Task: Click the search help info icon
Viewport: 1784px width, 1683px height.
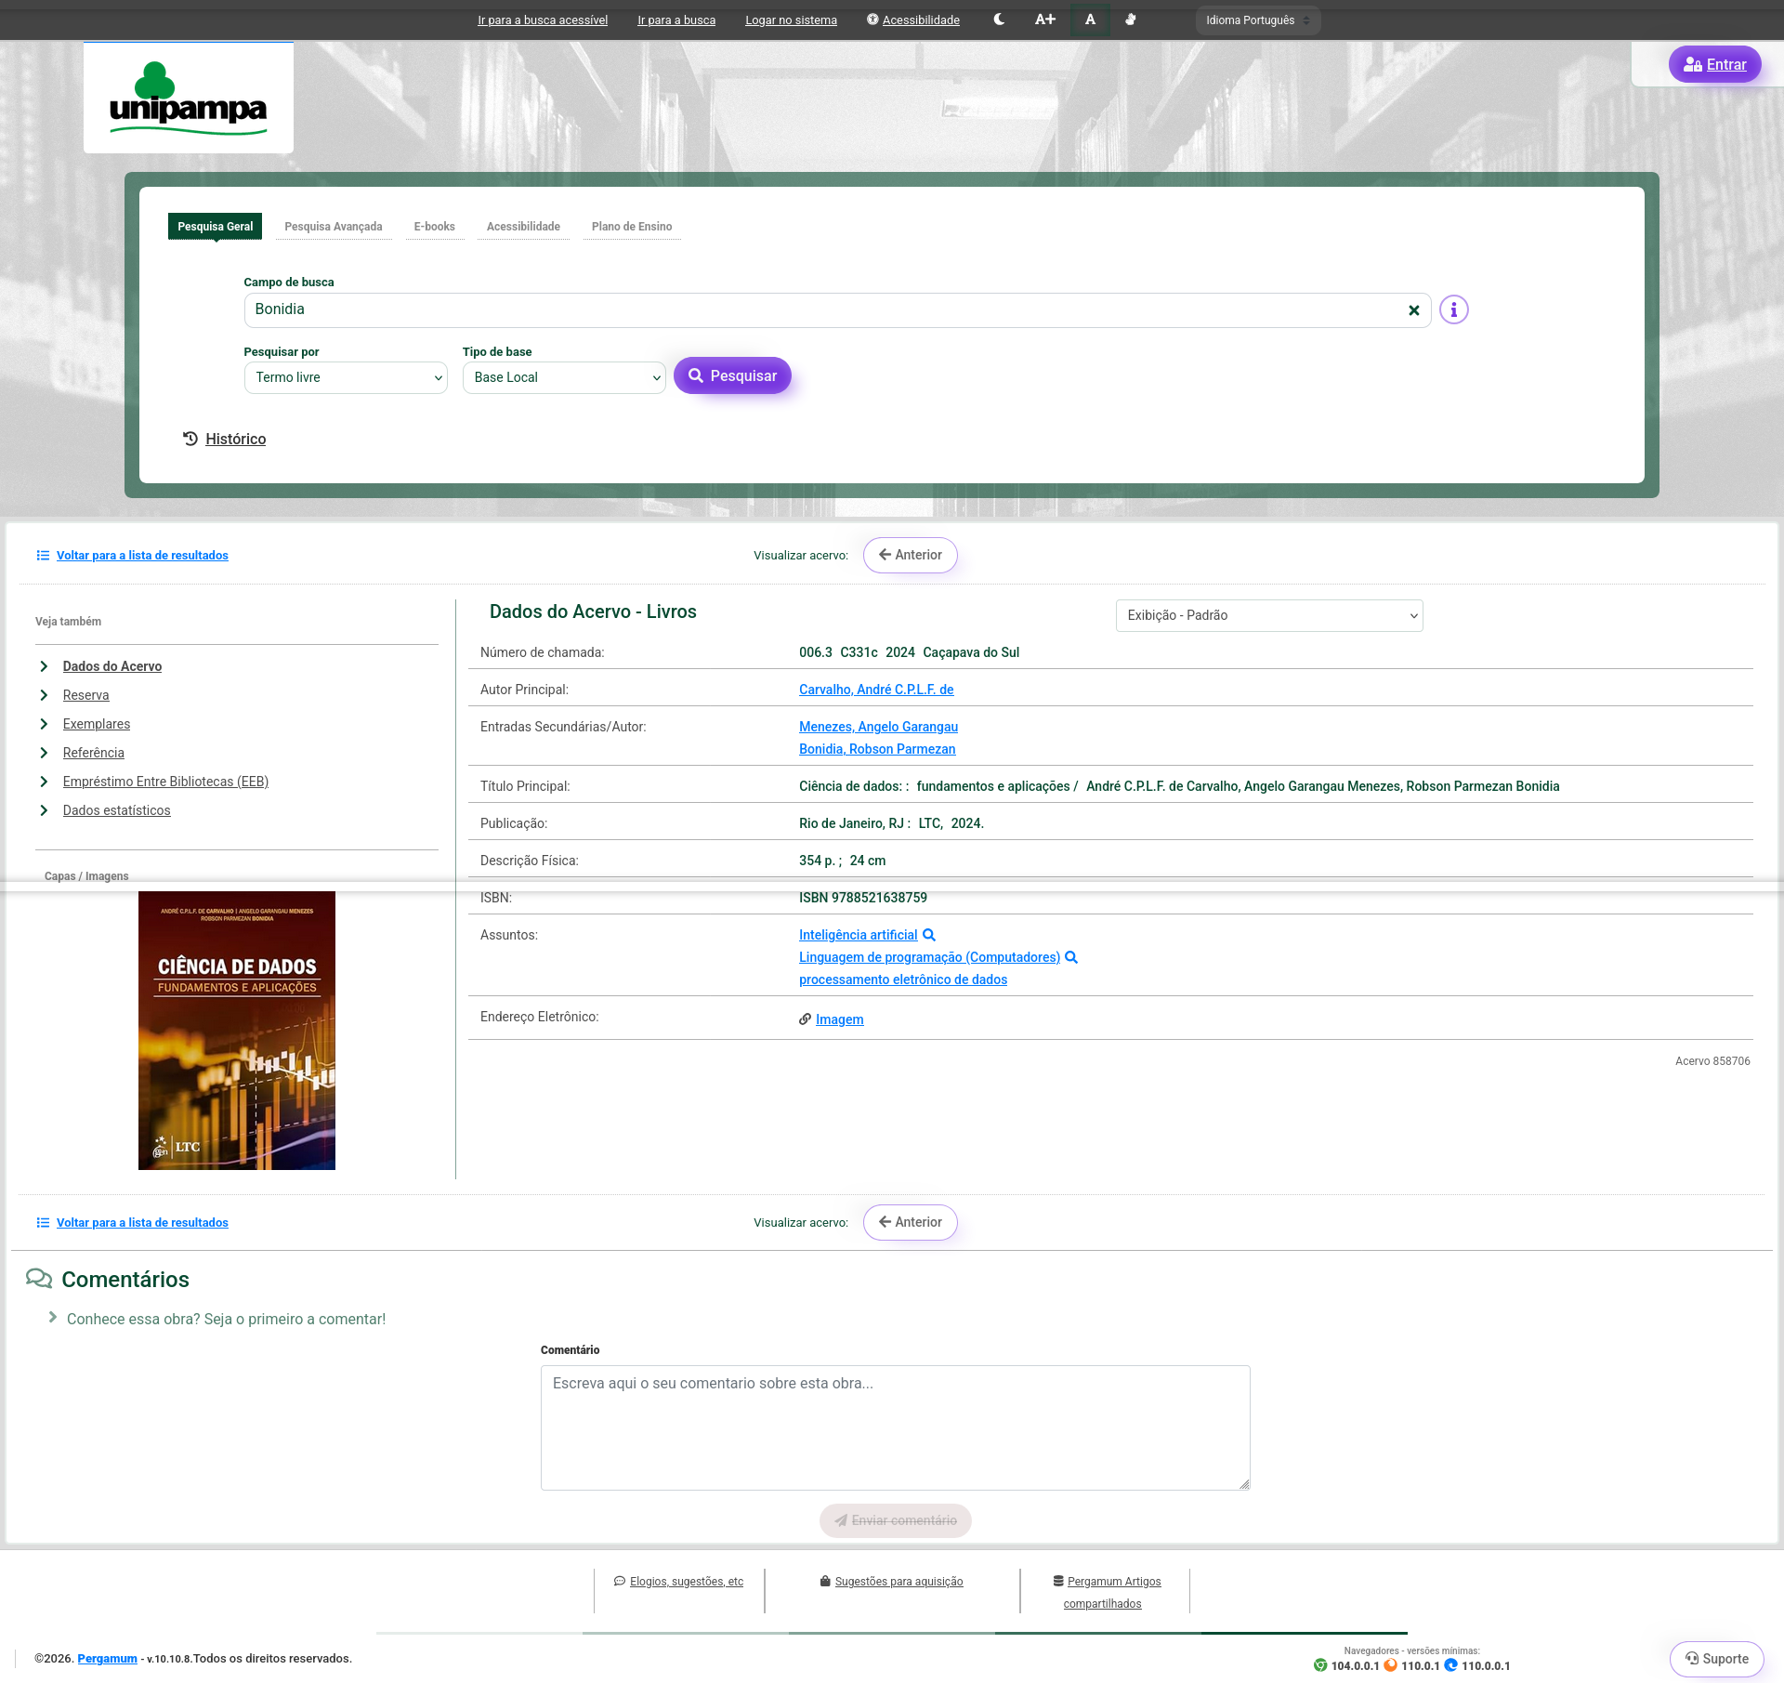Action: click(x=1453, y=309)
